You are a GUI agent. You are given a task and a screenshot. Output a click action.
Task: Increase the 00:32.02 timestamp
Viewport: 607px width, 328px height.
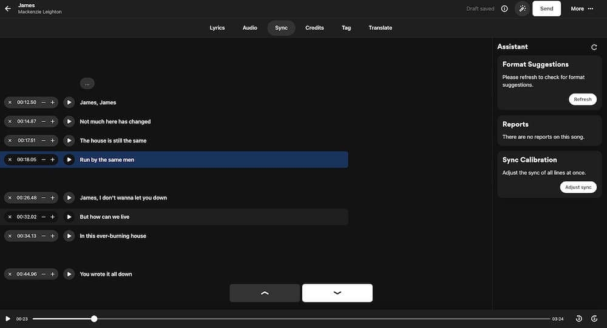(x=53, y=217)
